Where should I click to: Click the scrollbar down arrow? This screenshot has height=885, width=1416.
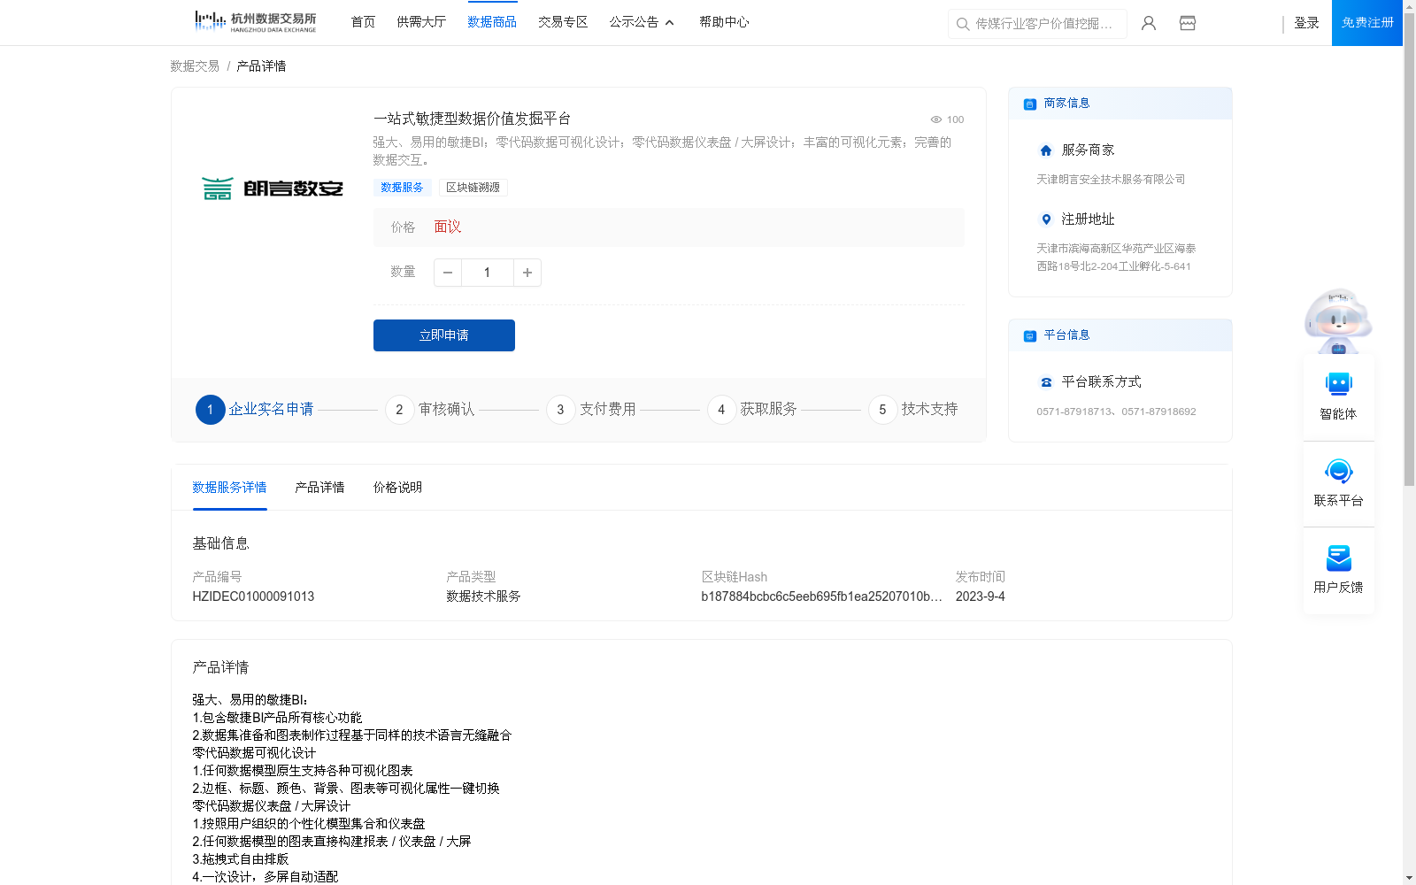[1409, 878]
